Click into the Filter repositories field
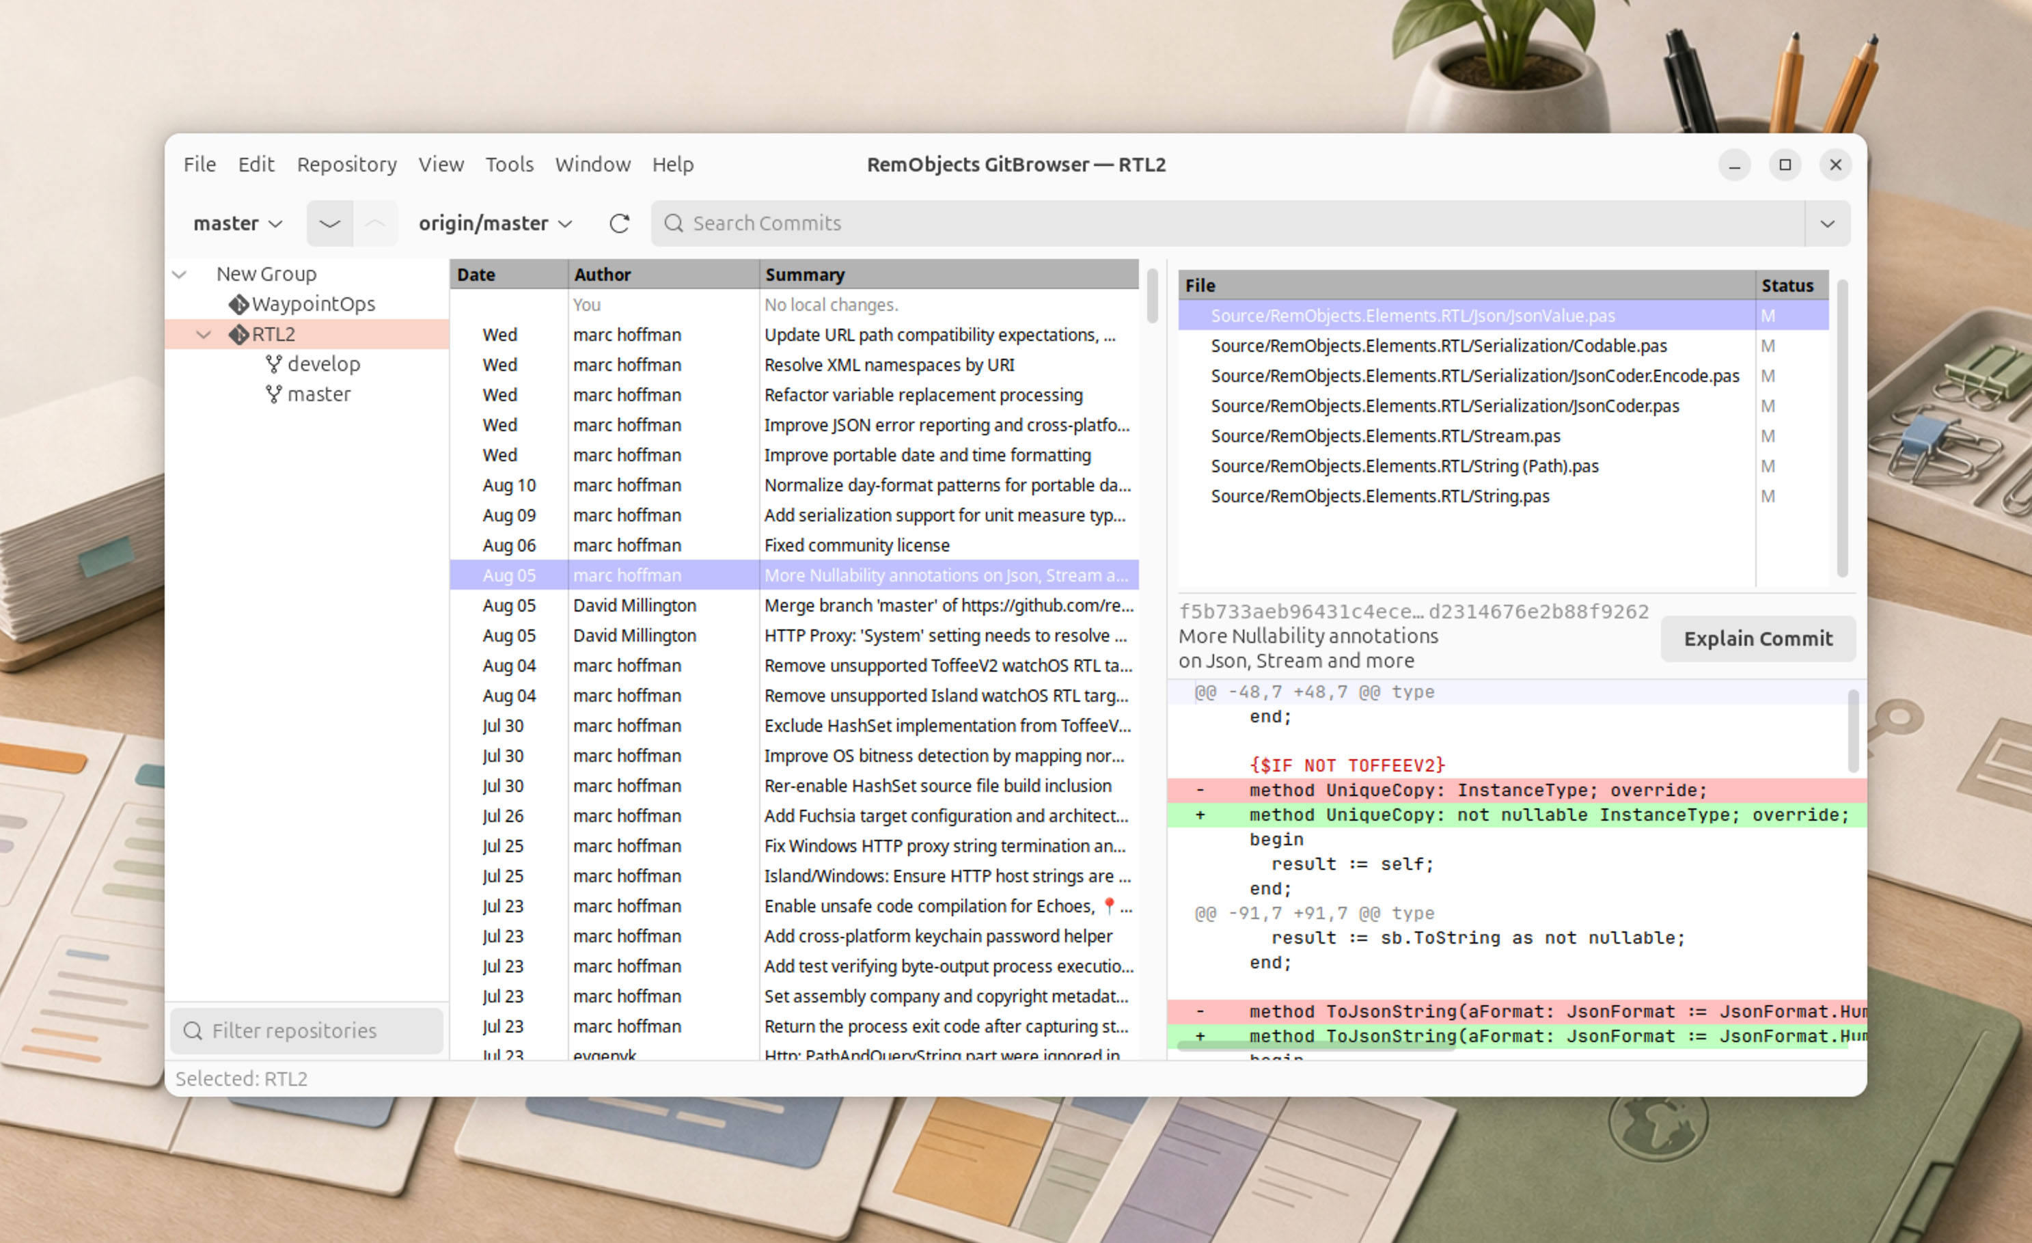Screen dimensions: 2032x1243 tap(307, 1031)
